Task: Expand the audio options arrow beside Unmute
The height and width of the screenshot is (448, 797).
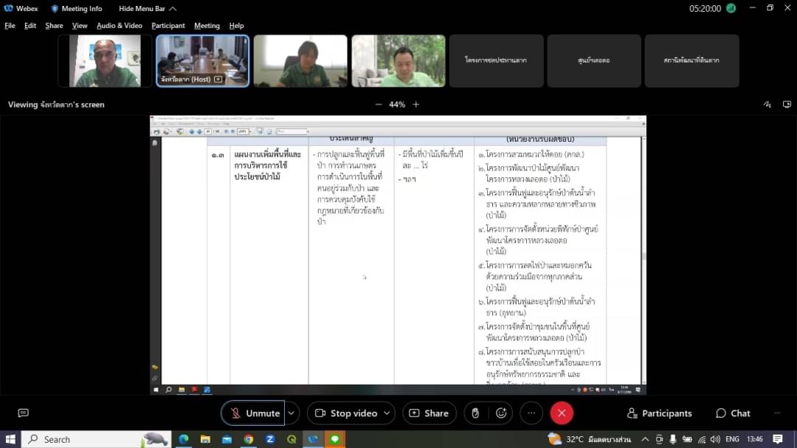Action: click(291, 413)
